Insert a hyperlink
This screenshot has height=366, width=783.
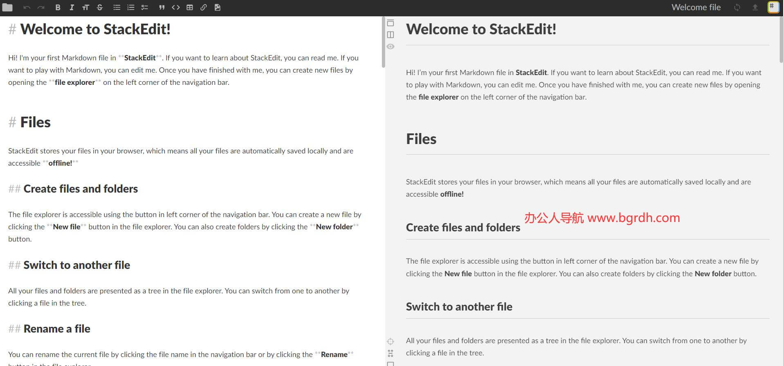click(x=204, y=7)
